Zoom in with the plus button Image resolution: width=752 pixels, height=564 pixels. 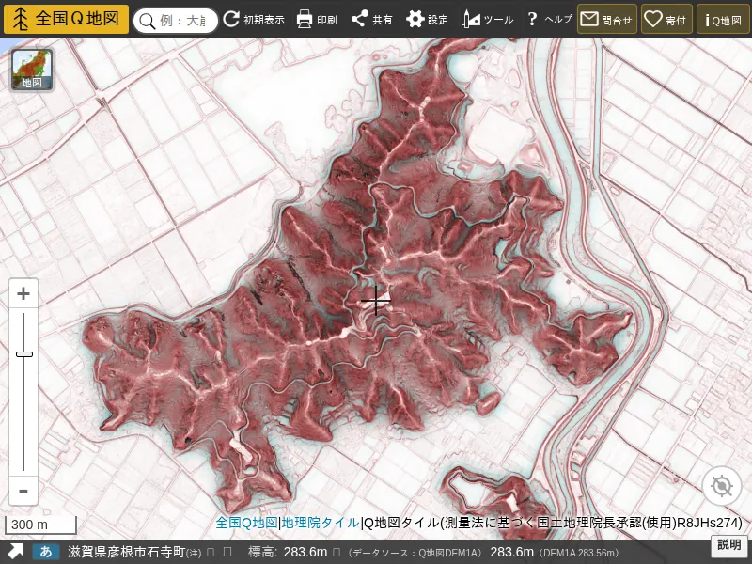pyautogui.click(x=23, y=293)
